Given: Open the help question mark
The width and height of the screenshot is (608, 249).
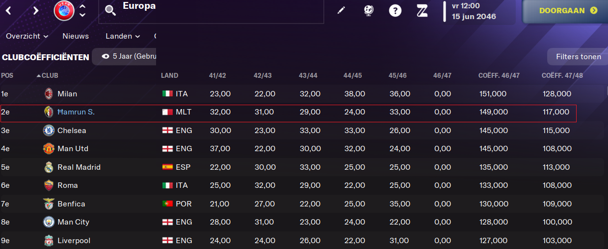Looking at the screenshot, I should point(395,10).
